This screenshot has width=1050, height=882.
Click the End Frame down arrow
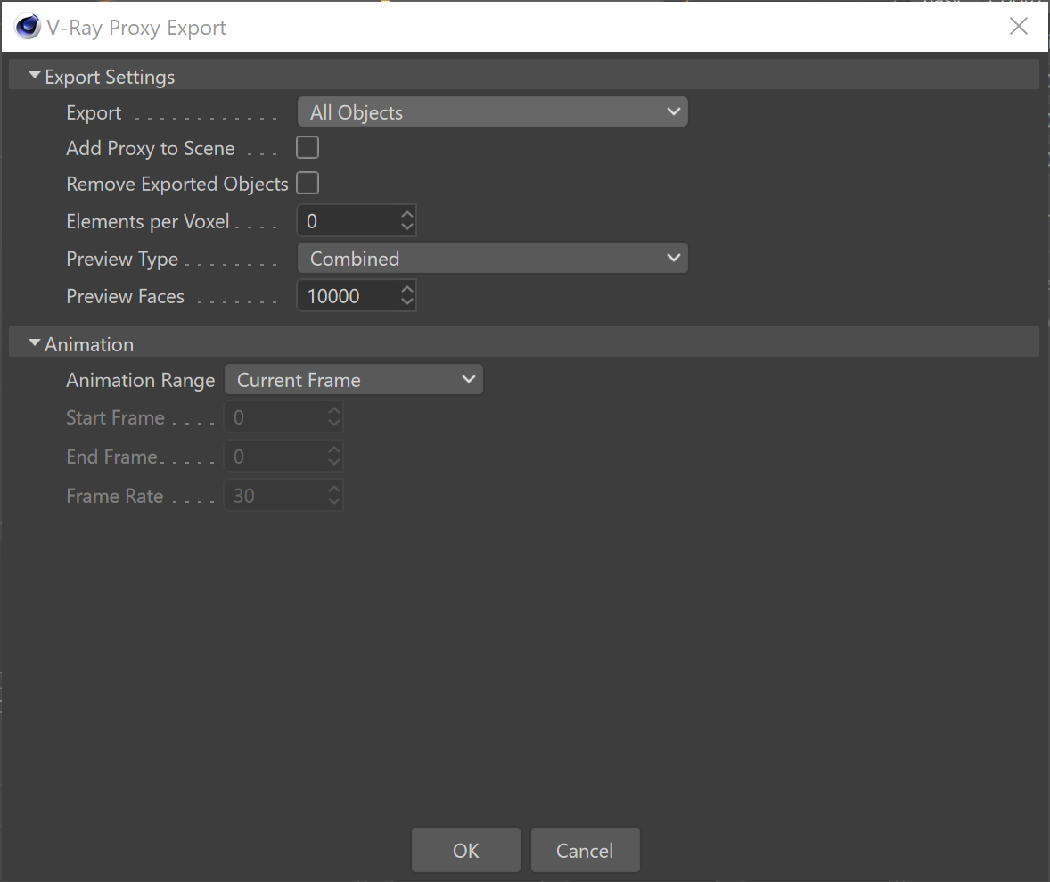point(334,463)
